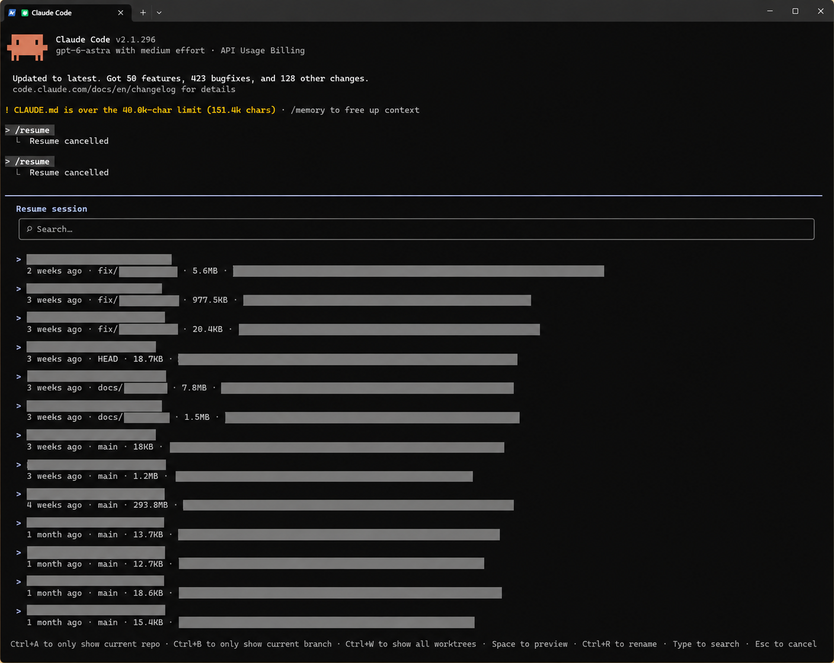
Task: Switch to the Claude Code tab
Action: tap(66, 12)
